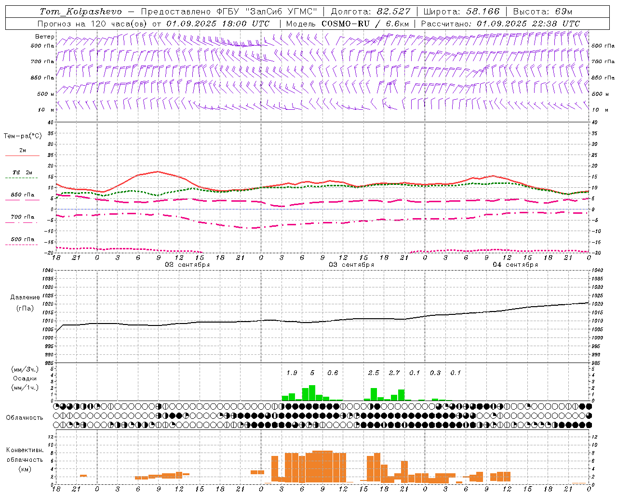Select the provider text ФГБУ "ЗапСиб УГМС"
Image resolution: width=617 pixels, height=493 pixels.
coord(267,12)
